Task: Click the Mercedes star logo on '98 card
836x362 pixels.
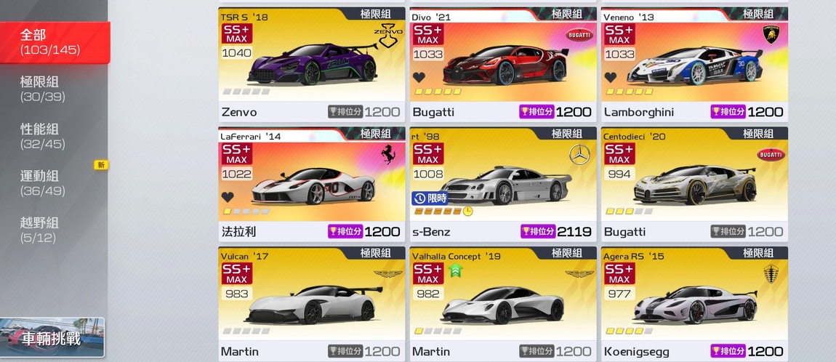Action: pos(579,155)
